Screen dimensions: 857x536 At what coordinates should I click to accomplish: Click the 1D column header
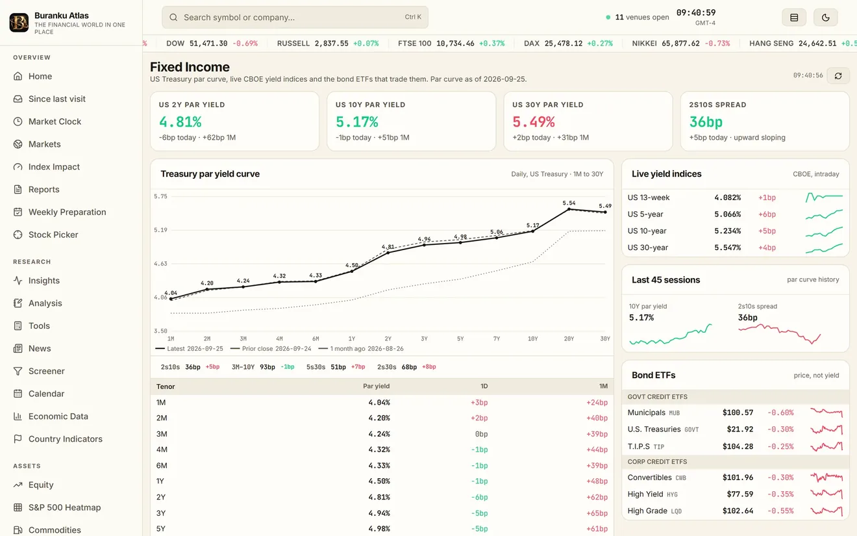coord(484,387)
